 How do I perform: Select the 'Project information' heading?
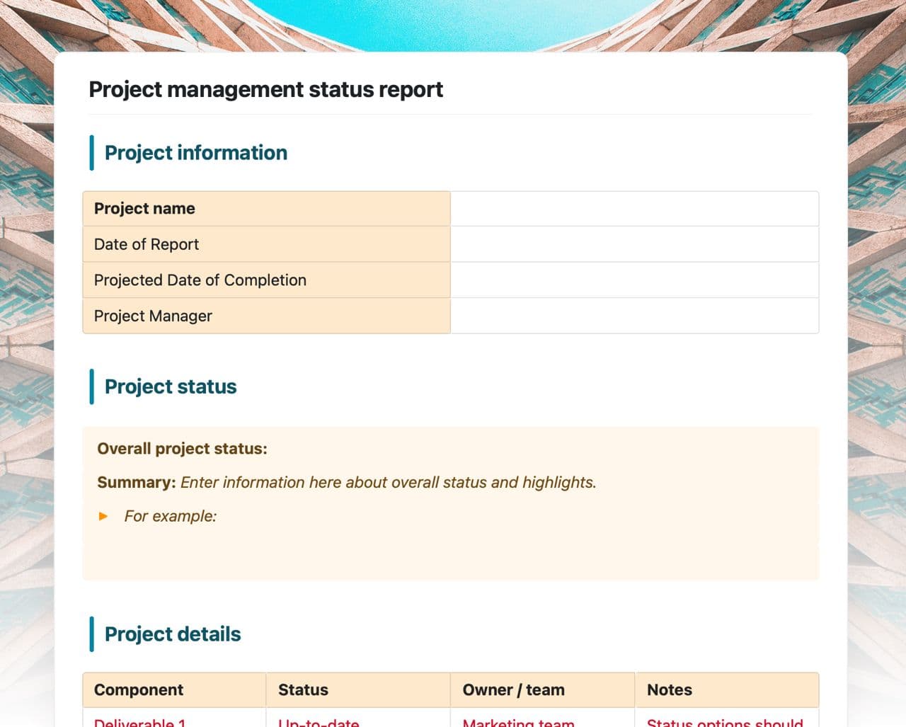(x=195, y=153)
